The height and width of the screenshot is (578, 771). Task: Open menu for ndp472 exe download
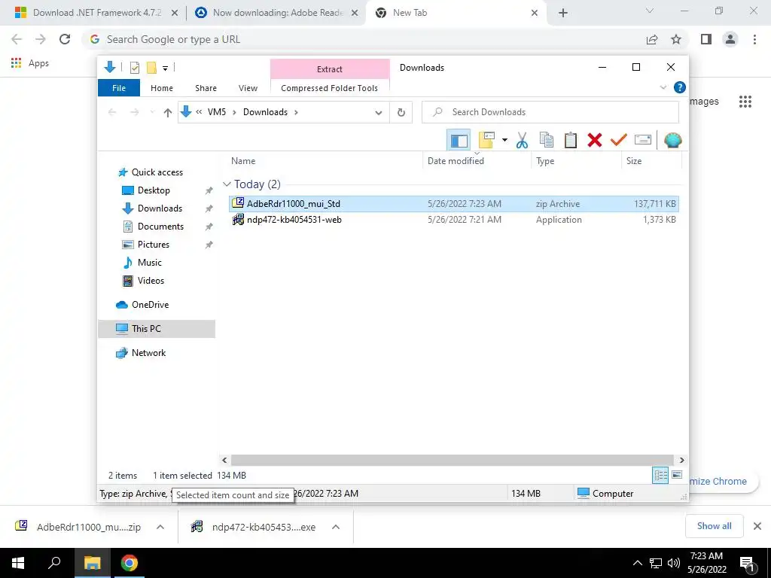335,527
